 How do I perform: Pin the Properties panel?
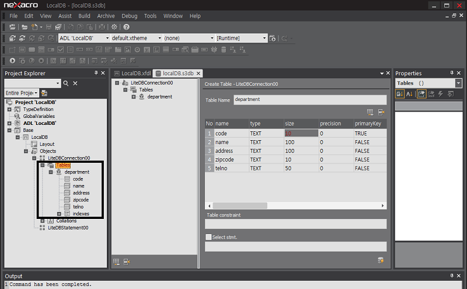coord(452,73)
